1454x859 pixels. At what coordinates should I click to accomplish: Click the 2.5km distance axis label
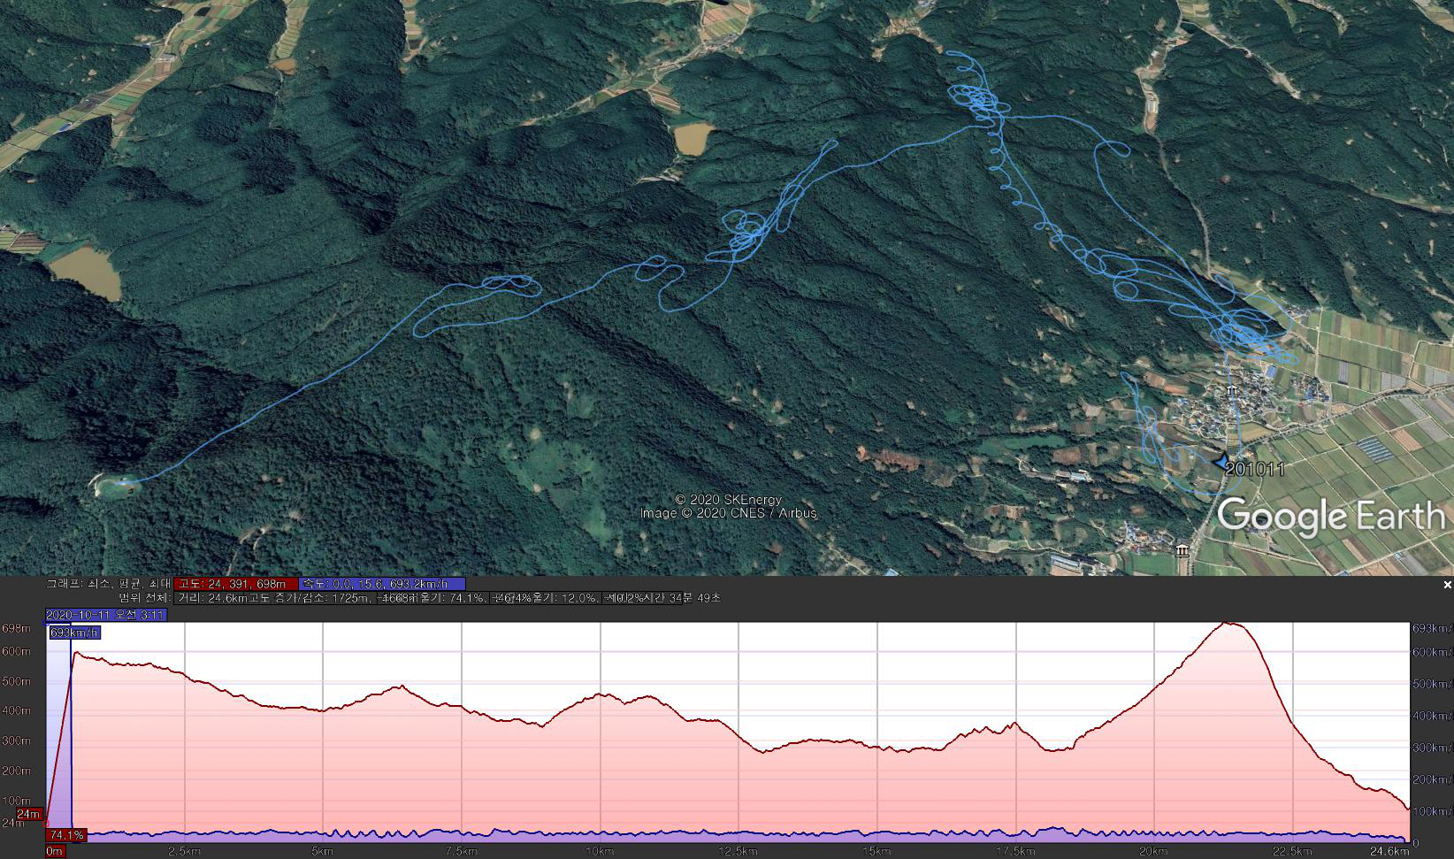[x=184, y=851]
